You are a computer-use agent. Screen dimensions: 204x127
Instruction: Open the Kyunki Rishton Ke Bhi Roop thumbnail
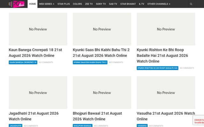tap(166, 29)
